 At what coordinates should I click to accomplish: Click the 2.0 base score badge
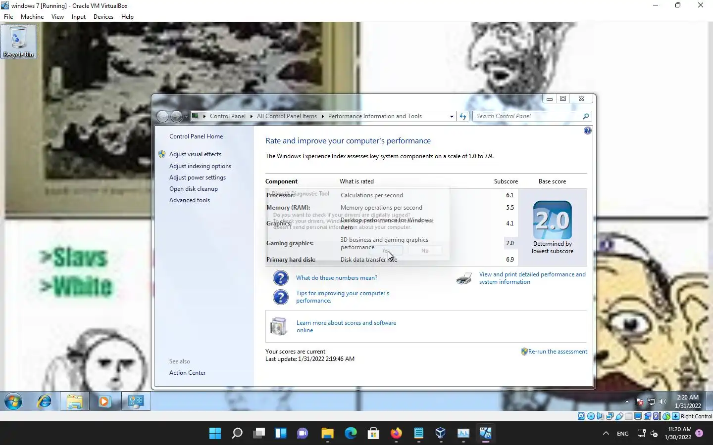pyautogui.click(x=553, y=220)
